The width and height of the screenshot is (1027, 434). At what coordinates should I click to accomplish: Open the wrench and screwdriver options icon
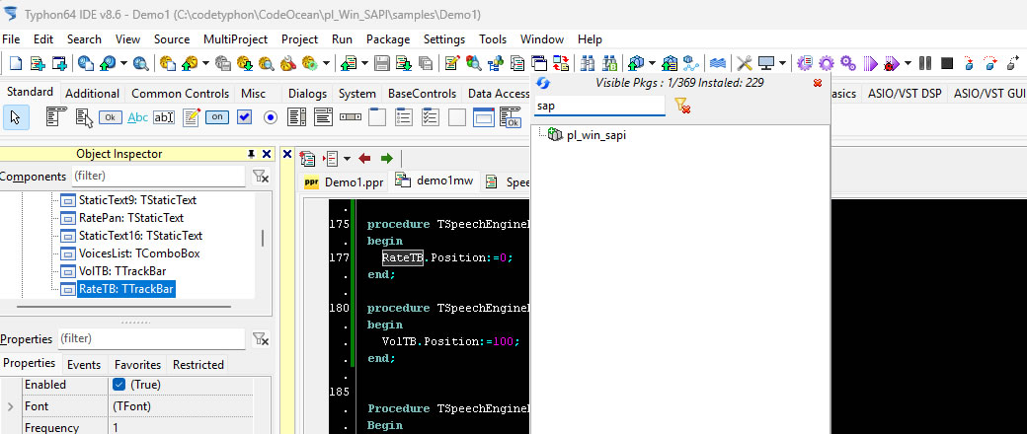[744, 63]
